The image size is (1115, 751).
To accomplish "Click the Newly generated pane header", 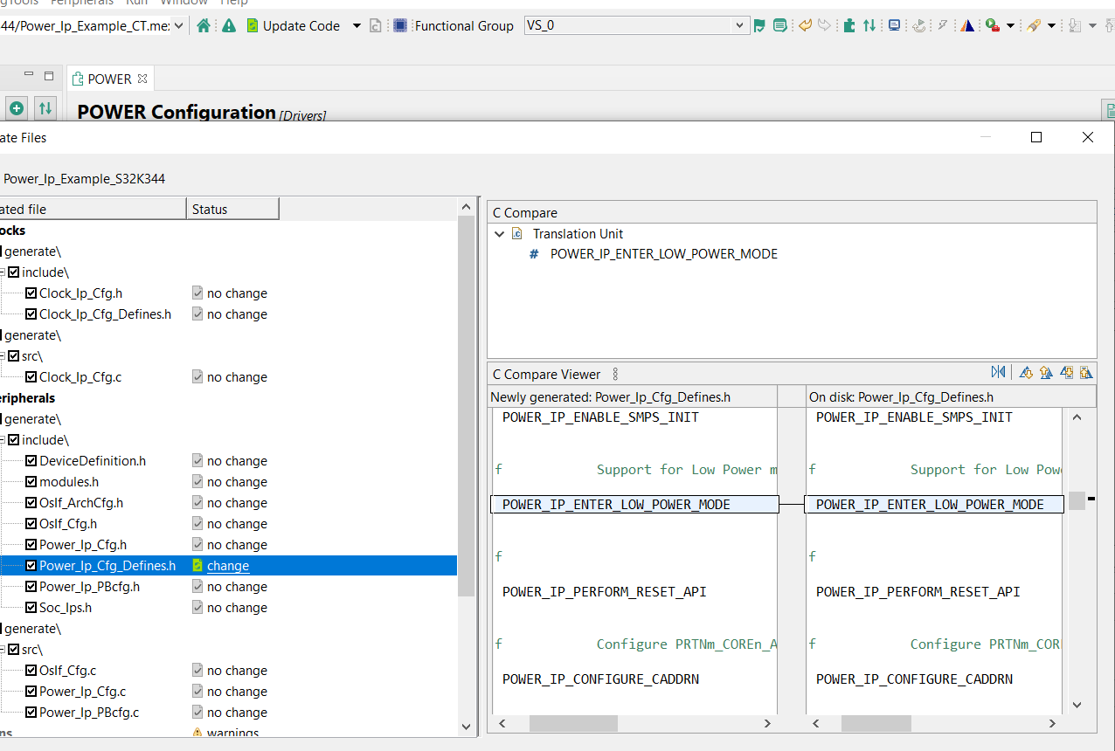I will 632,396.
